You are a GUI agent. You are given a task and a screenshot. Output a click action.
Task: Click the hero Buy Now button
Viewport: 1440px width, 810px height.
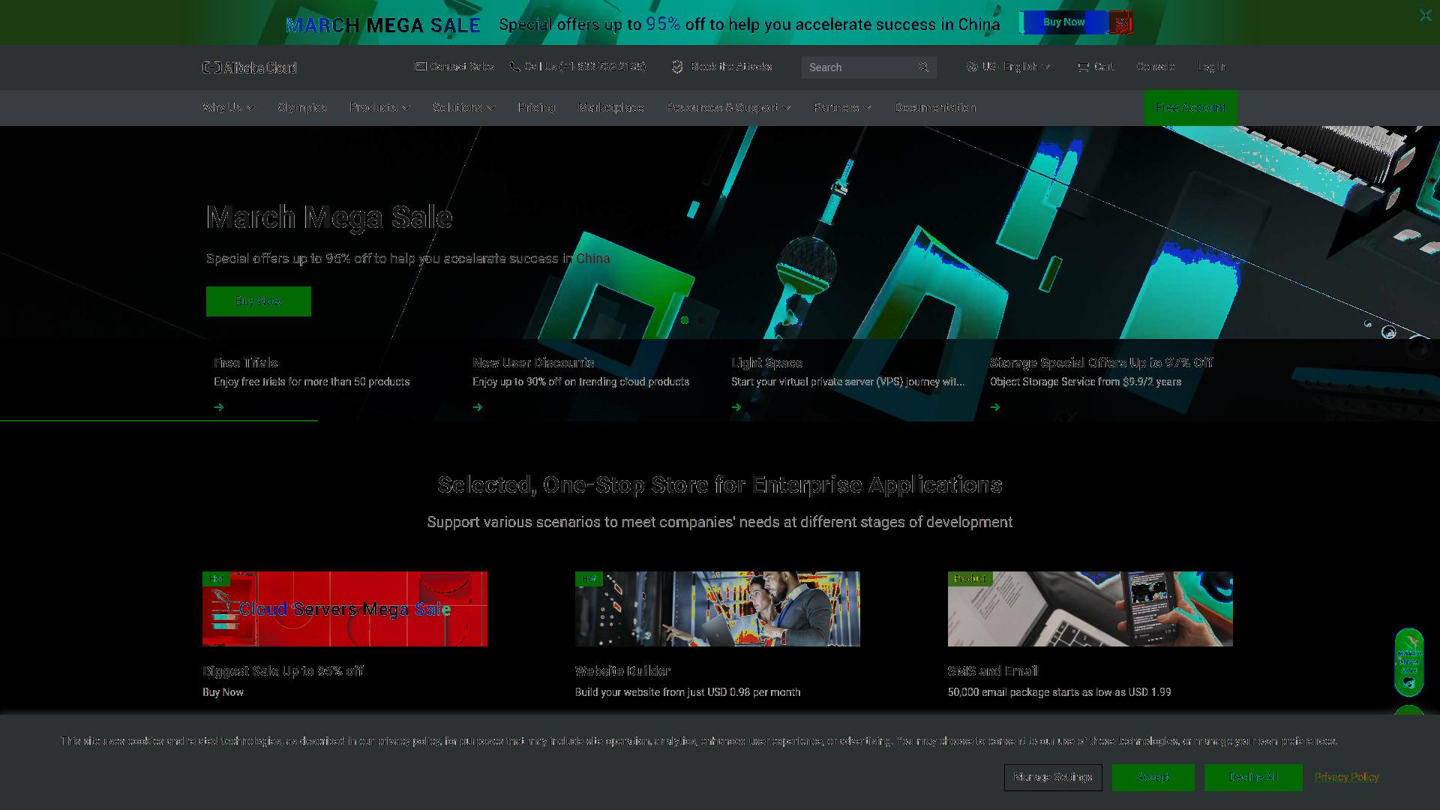point(259,301)
